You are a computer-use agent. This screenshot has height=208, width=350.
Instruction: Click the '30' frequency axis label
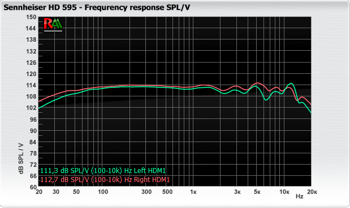[56, 192]
